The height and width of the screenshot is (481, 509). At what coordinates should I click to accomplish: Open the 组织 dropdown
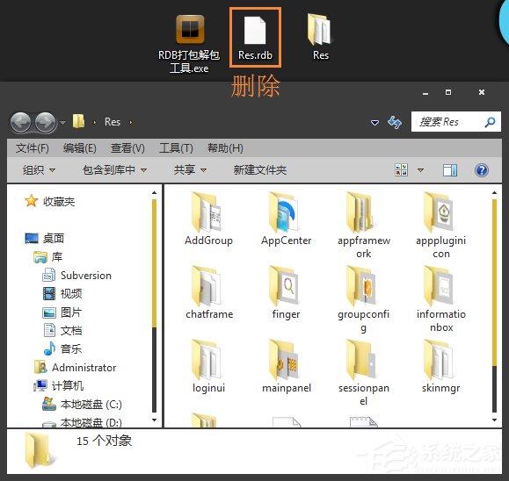(39, 169)
